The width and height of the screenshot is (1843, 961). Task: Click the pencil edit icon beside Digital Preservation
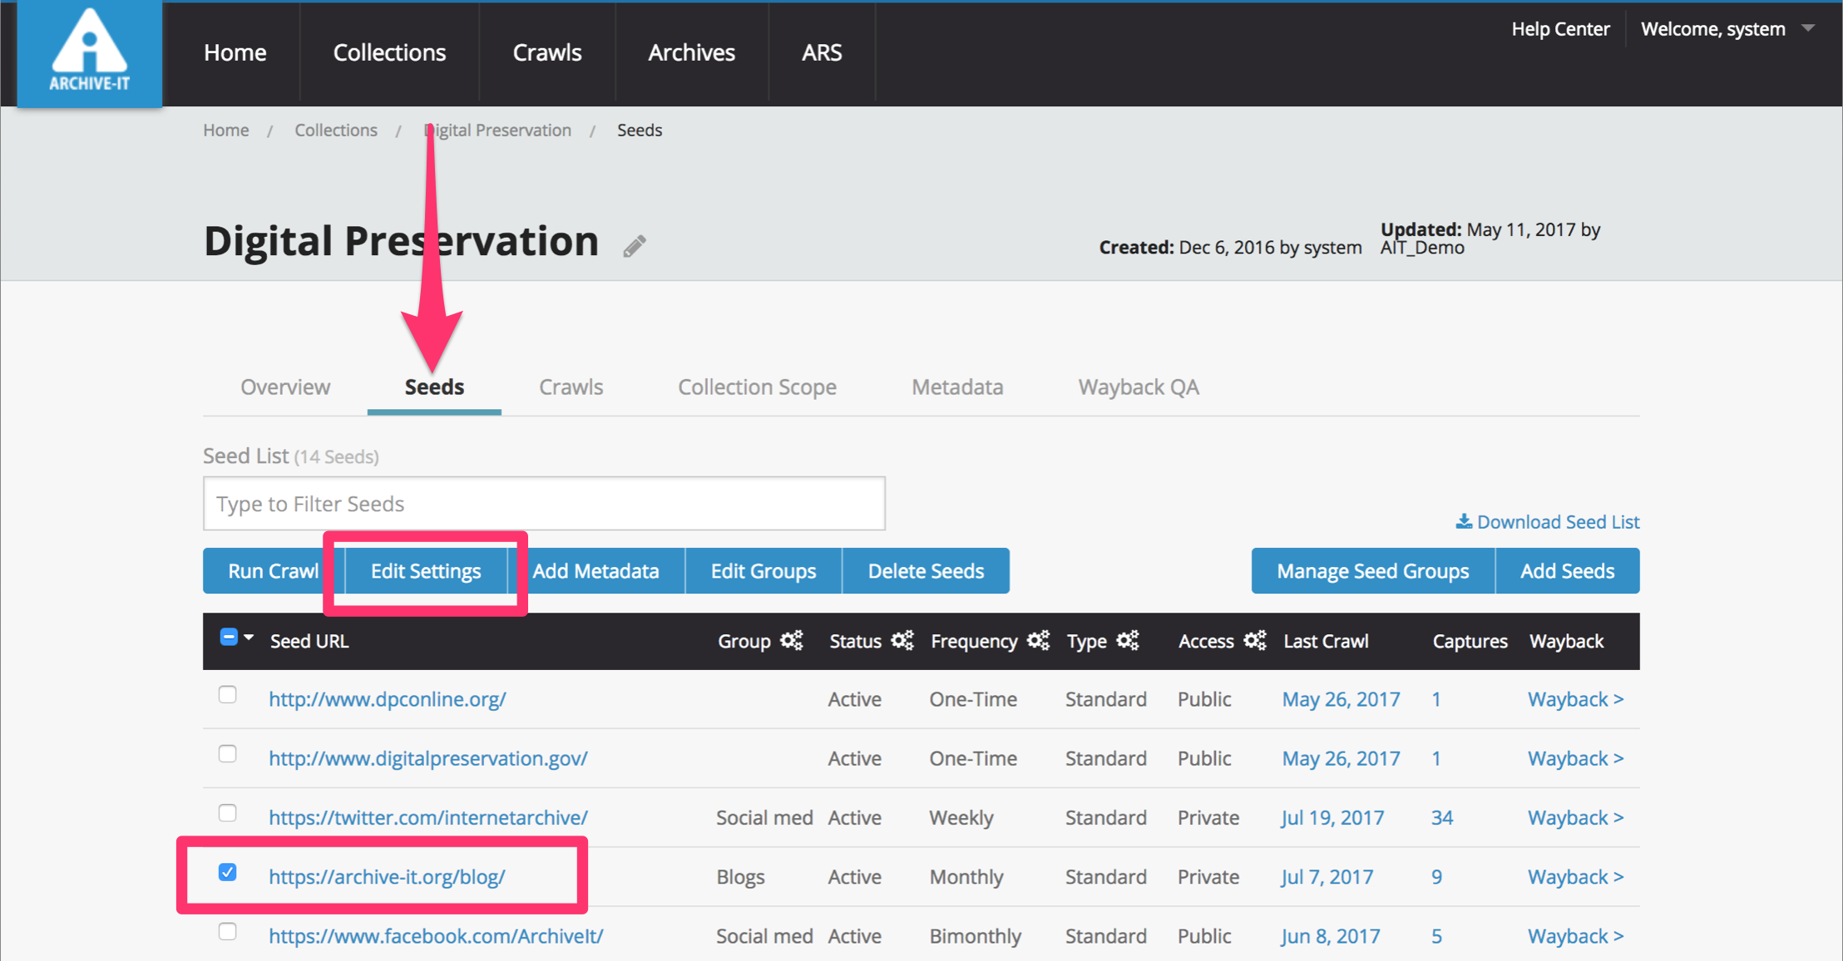pos(635,246)
